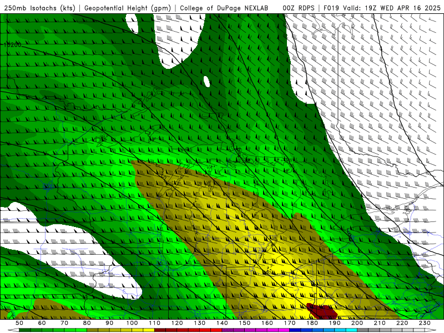This screenshot has height=333, width=444.
Task: Click the "60" value on the color scale
Action: [42, 323]
